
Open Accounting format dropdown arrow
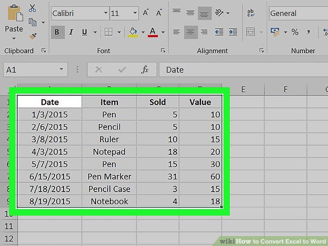click(285, 32)
